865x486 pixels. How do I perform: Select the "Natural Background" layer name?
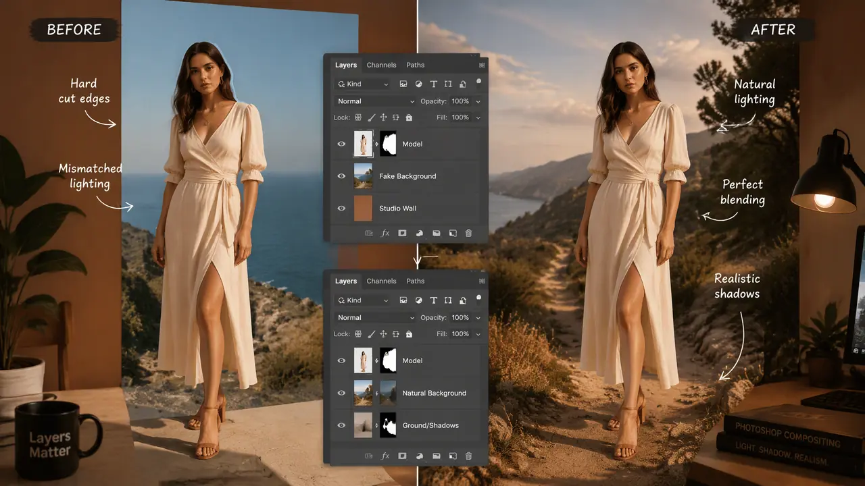click(x=435, y=393)
